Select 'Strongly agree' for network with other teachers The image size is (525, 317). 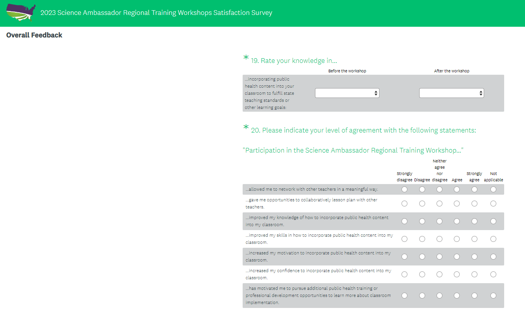[474, 190]
